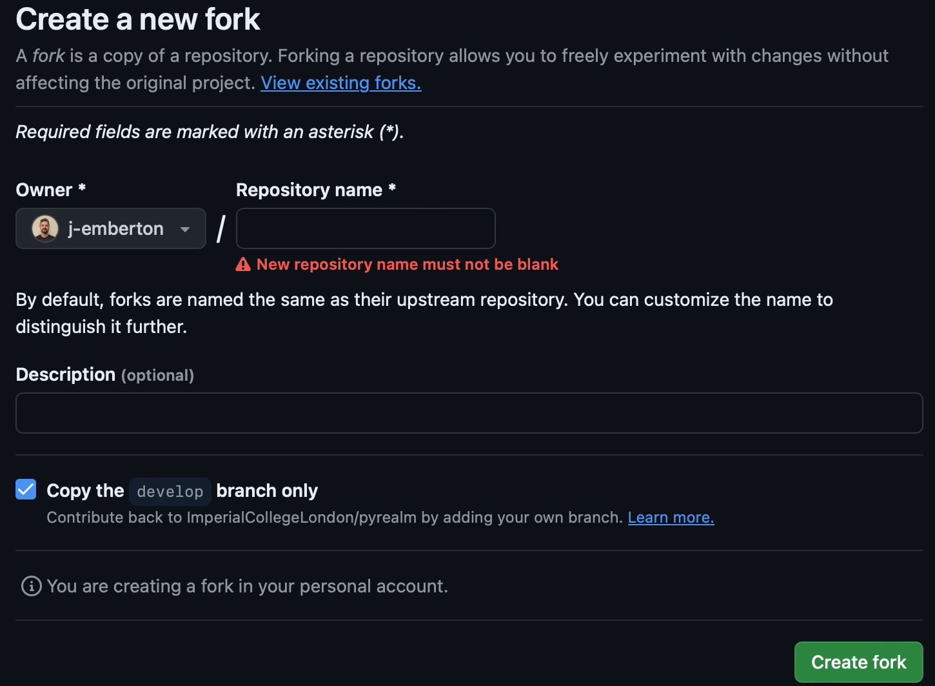
Task: Click the "must not be blank" error message
Action: coord(407,265)
